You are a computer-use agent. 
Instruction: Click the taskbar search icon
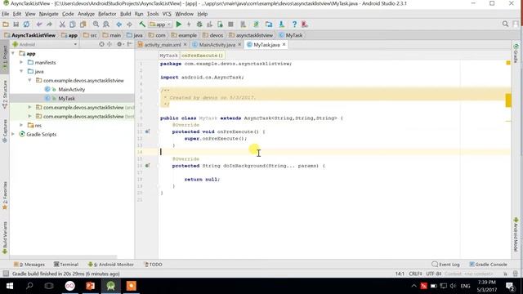[29, 286]
